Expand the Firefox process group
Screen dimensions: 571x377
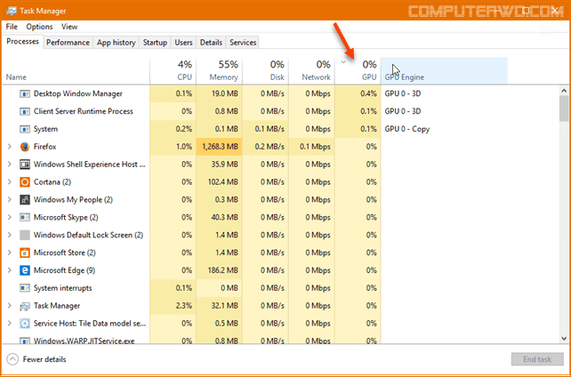[10, 147]
